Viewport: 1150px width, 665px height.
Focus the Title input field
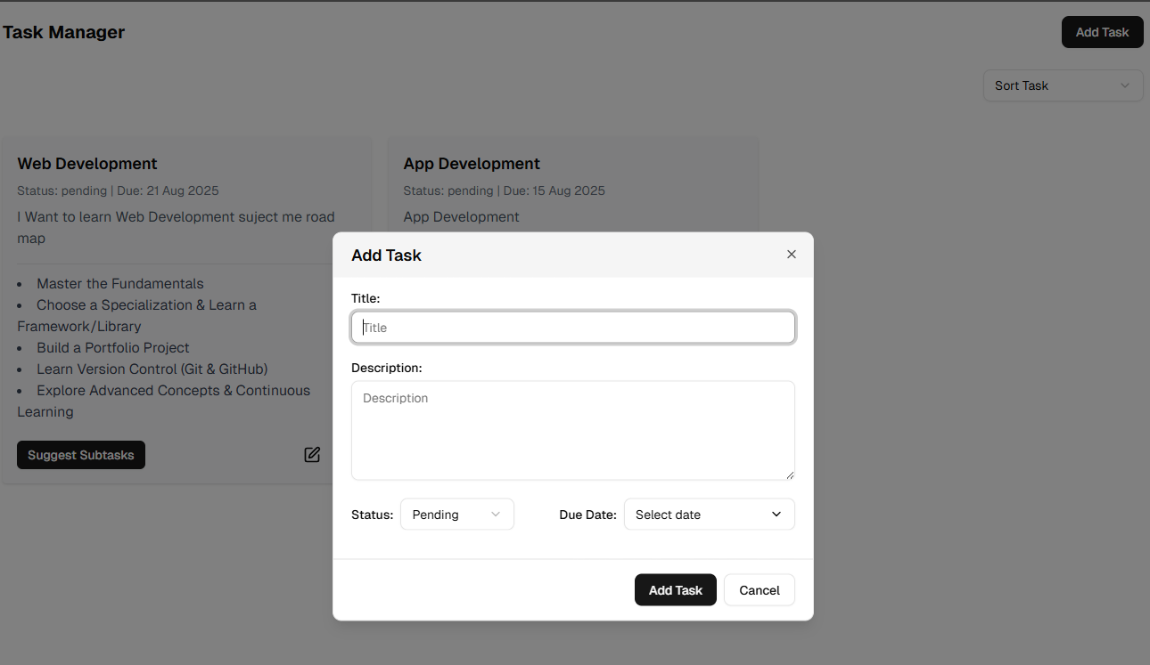[x=572, y=328]
